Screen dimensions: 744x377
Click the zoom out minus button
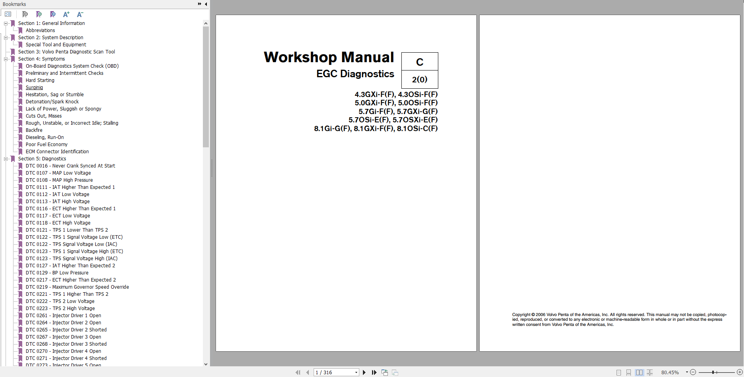click(693, 372)
